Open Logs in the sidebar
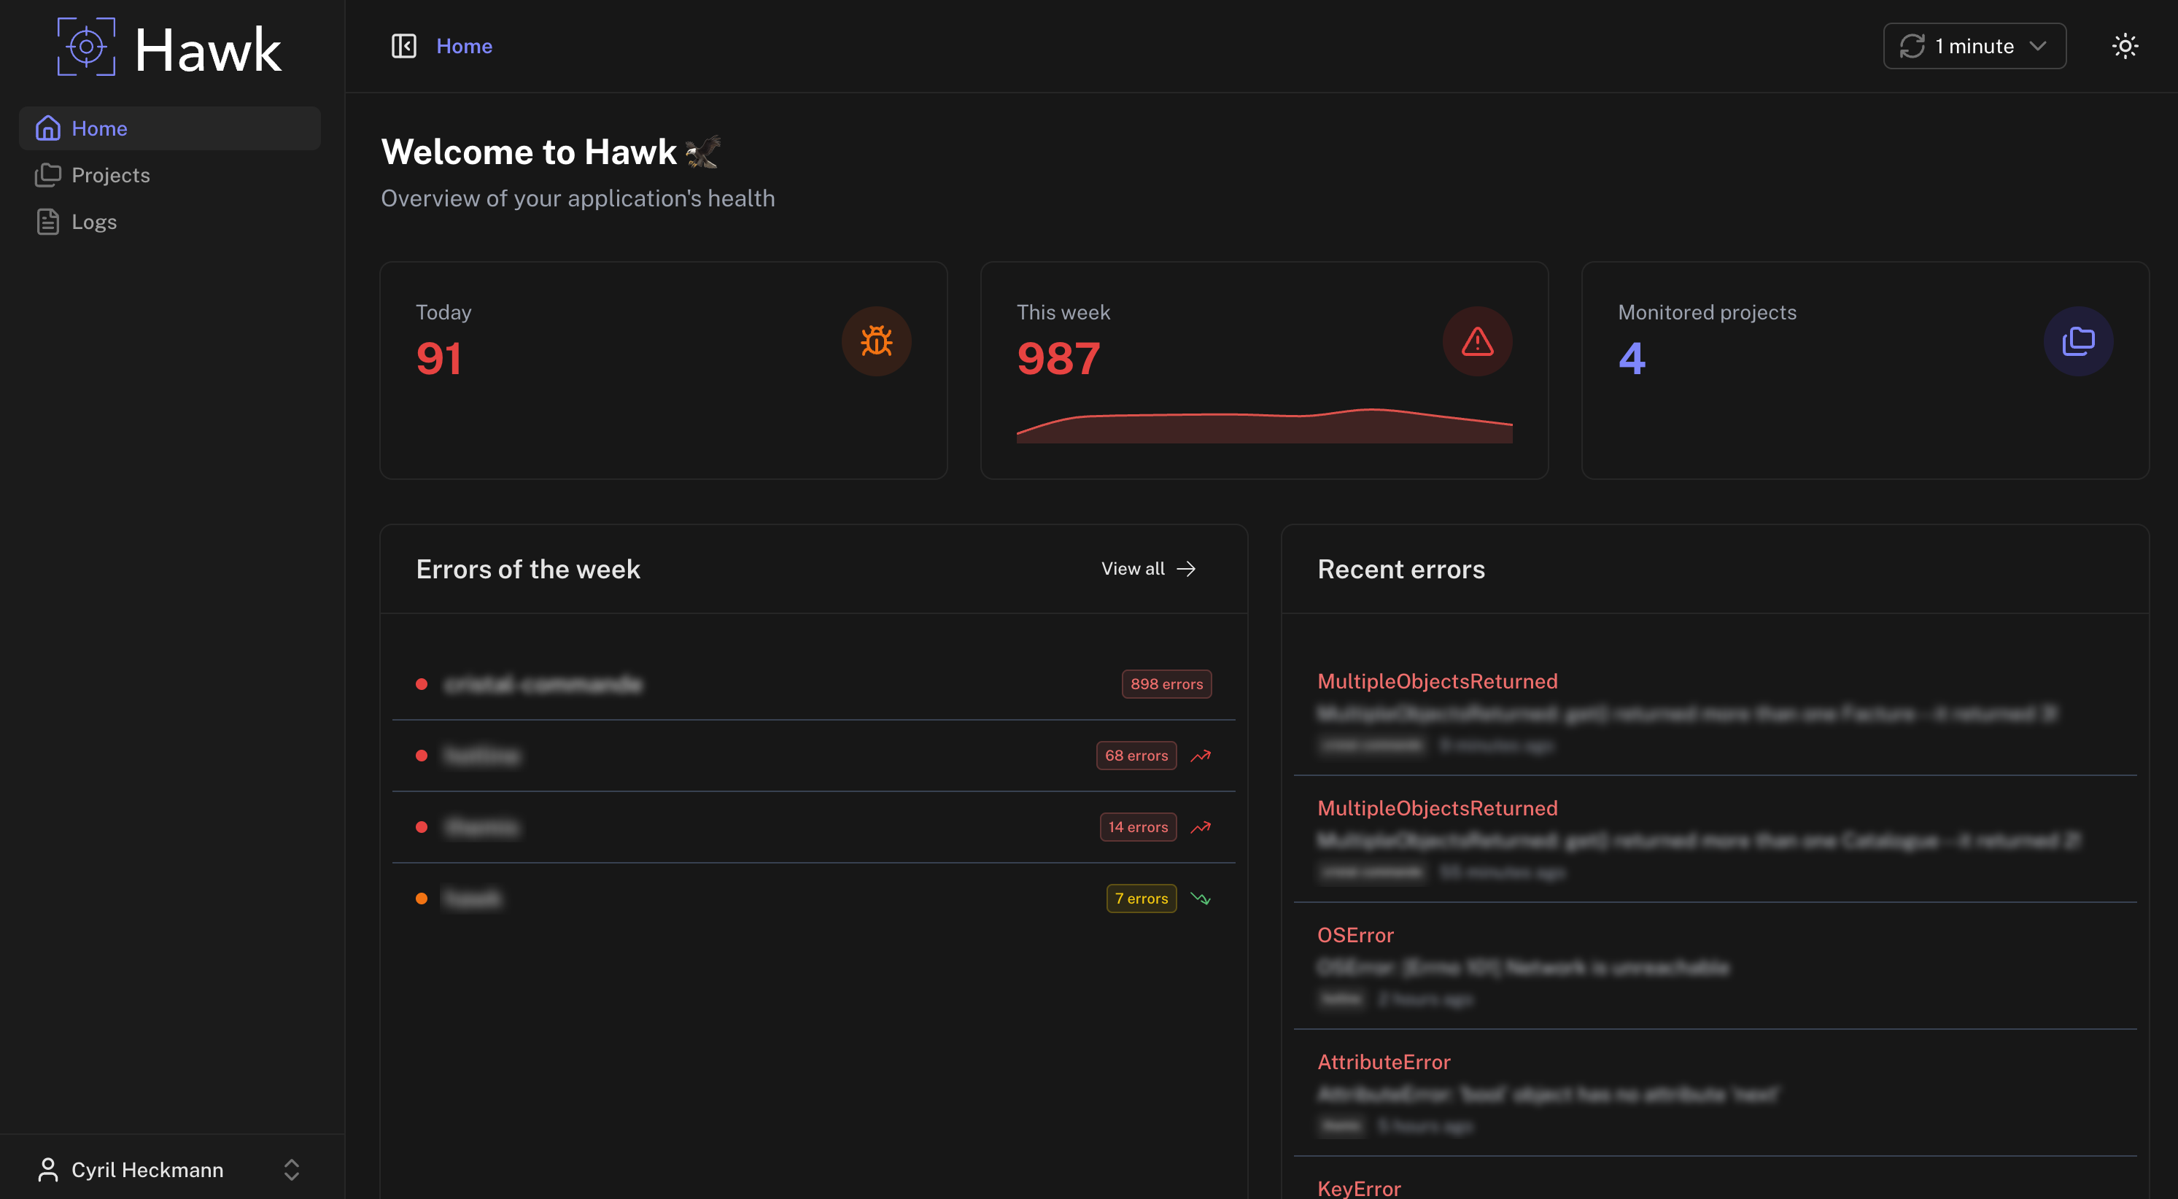This screenshot has height=1199, width=2178. click(94, 222)
